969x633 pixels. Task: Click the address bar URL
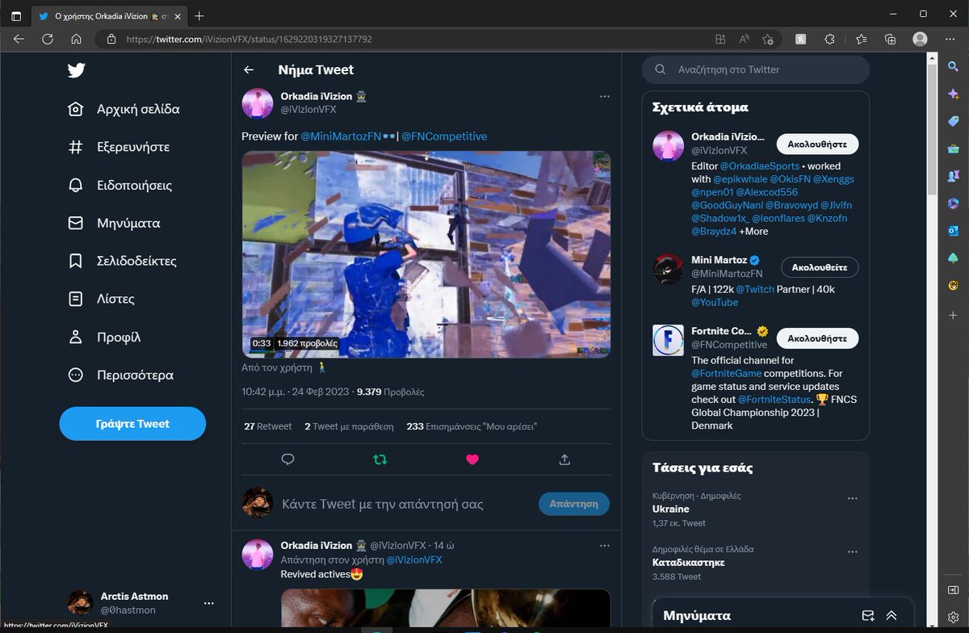coord(250,39)
